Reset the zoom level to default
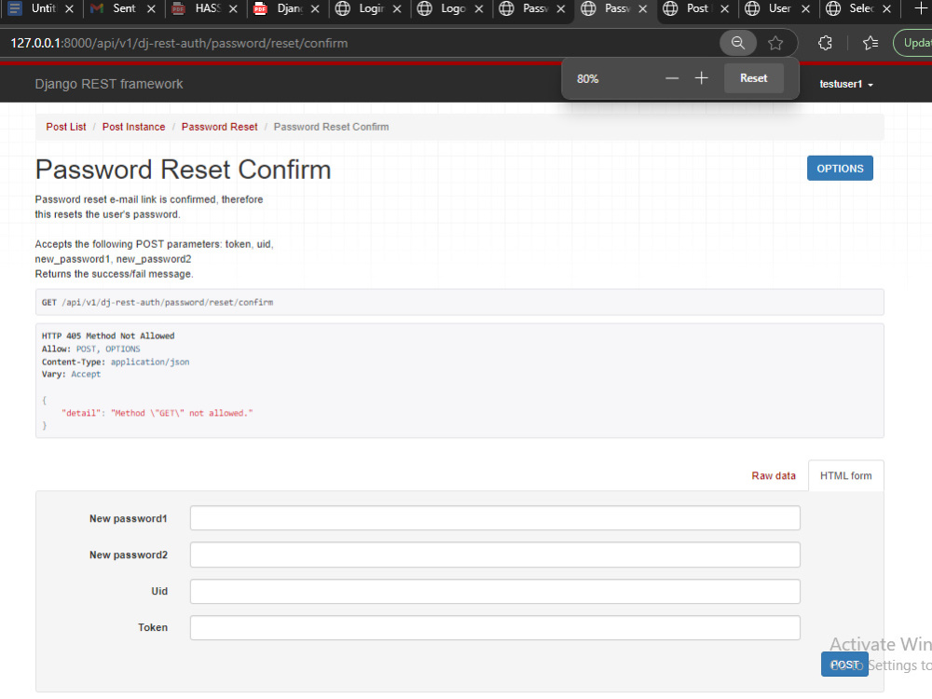Screen dimensions: 932x699 [x=753, y=78]
